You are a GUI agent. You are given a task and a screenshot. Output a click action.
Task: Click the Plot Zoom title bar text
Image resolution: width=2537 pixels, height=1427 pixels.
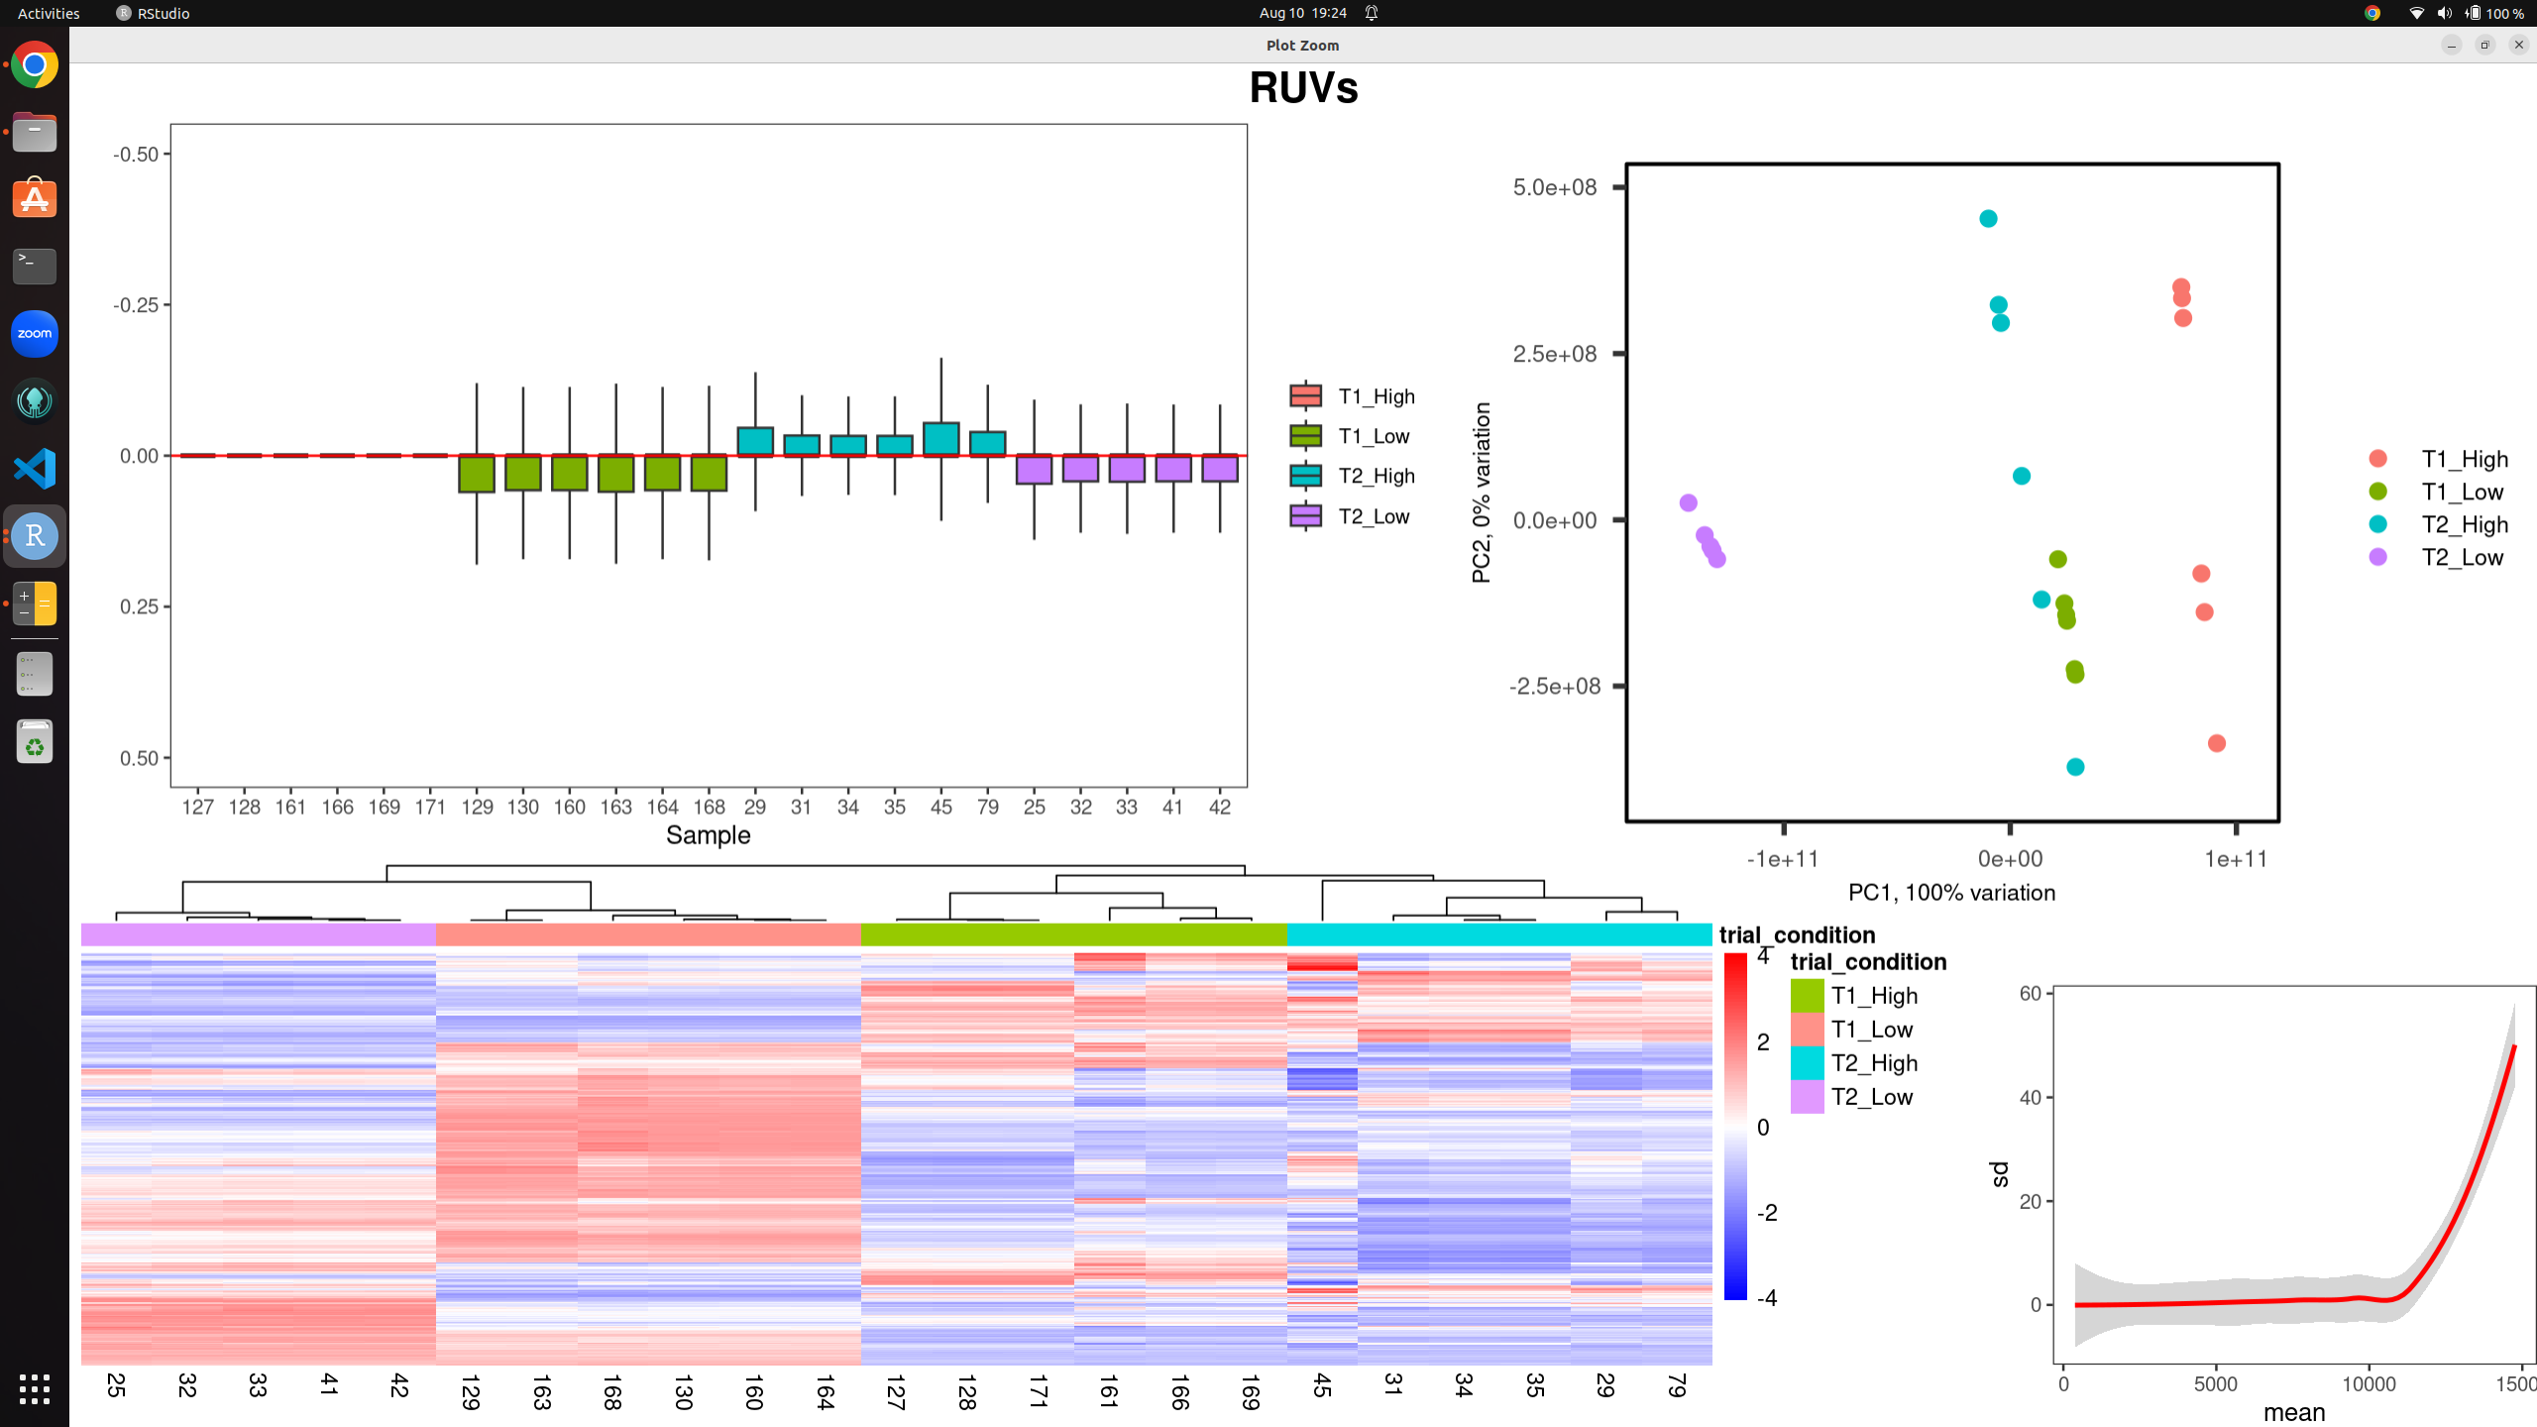(1302, 46)
